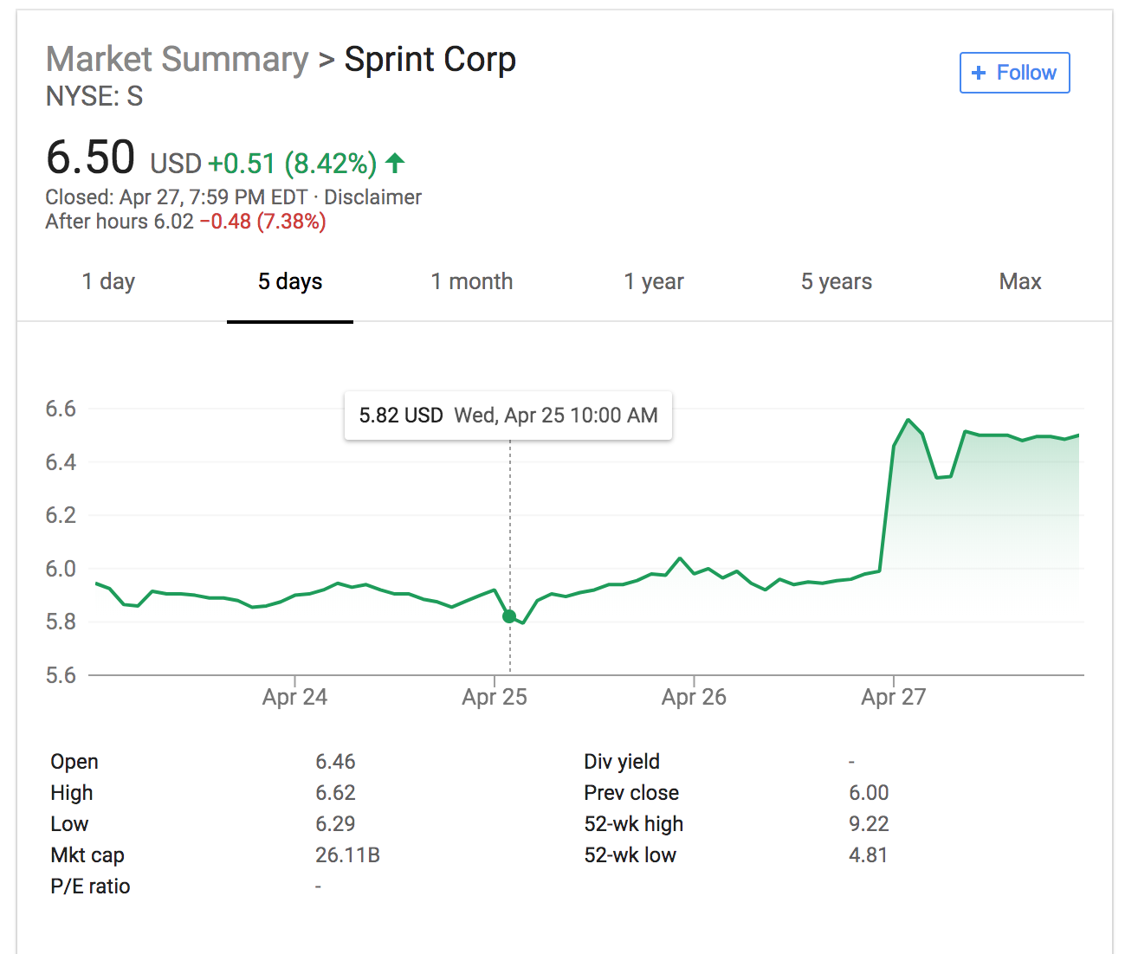1138x954 pixels.
Task: Click the chart peak on Apr 27
Action: [x=908, y=421]
